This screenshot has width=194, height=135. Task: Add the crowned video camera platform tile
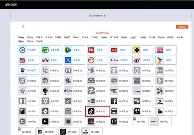coord(166,111)
